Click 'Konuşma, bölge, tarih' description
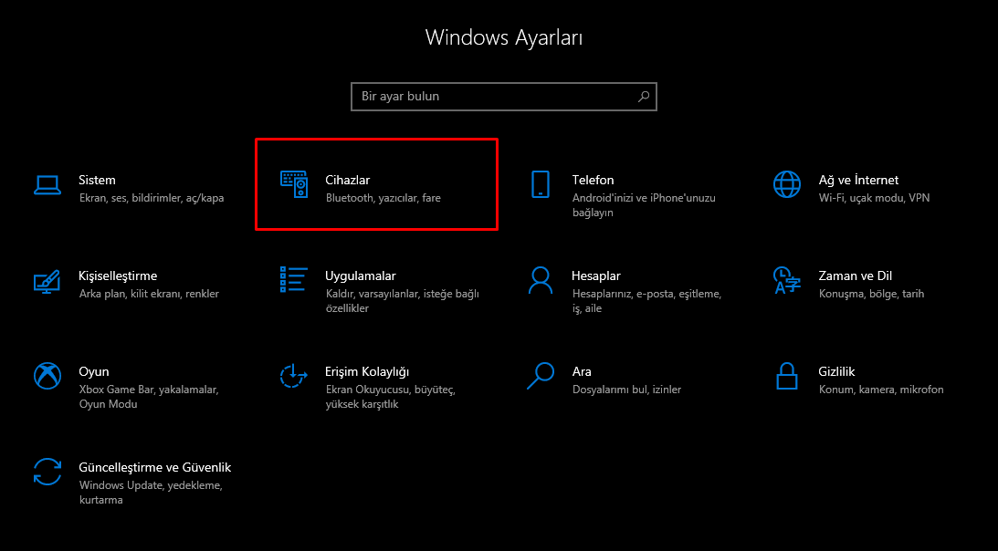 coord(871,294)
